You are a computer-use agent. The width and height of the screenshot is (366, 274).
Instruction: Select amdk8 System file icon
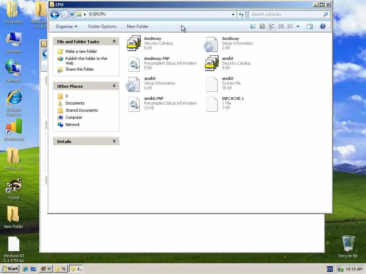click(x=212, y=84)
